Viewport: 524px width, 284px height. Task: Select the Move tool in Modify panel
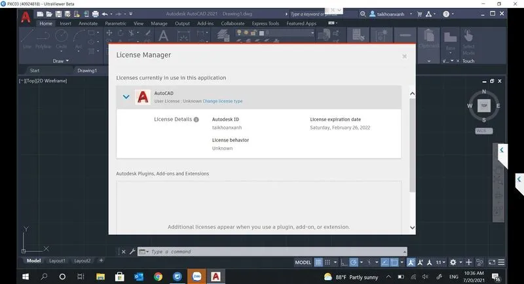pos(109,33)
